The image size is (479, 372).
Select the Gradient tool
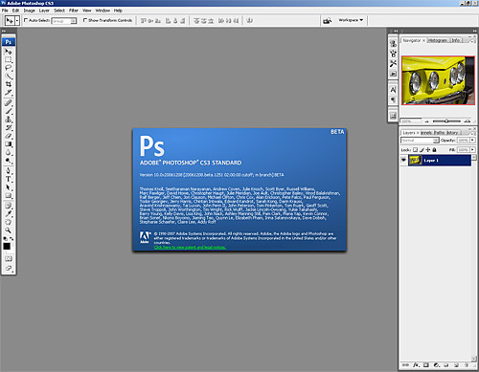[8, 144]
